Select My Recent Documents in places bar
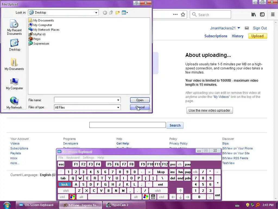 point(14,27)
